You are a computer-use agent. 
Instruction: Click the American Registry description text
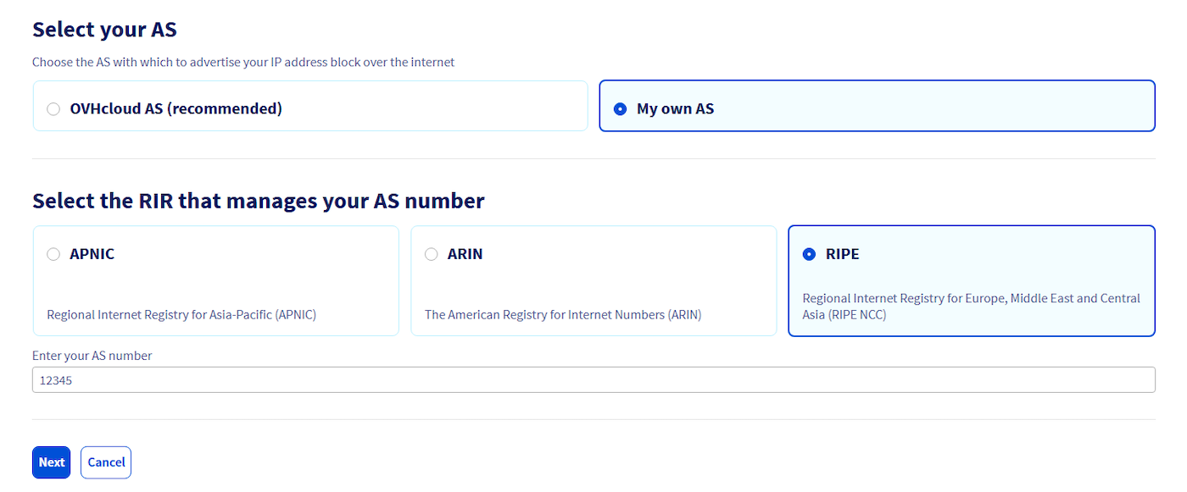pyautogui.click(x=562, y=315)
